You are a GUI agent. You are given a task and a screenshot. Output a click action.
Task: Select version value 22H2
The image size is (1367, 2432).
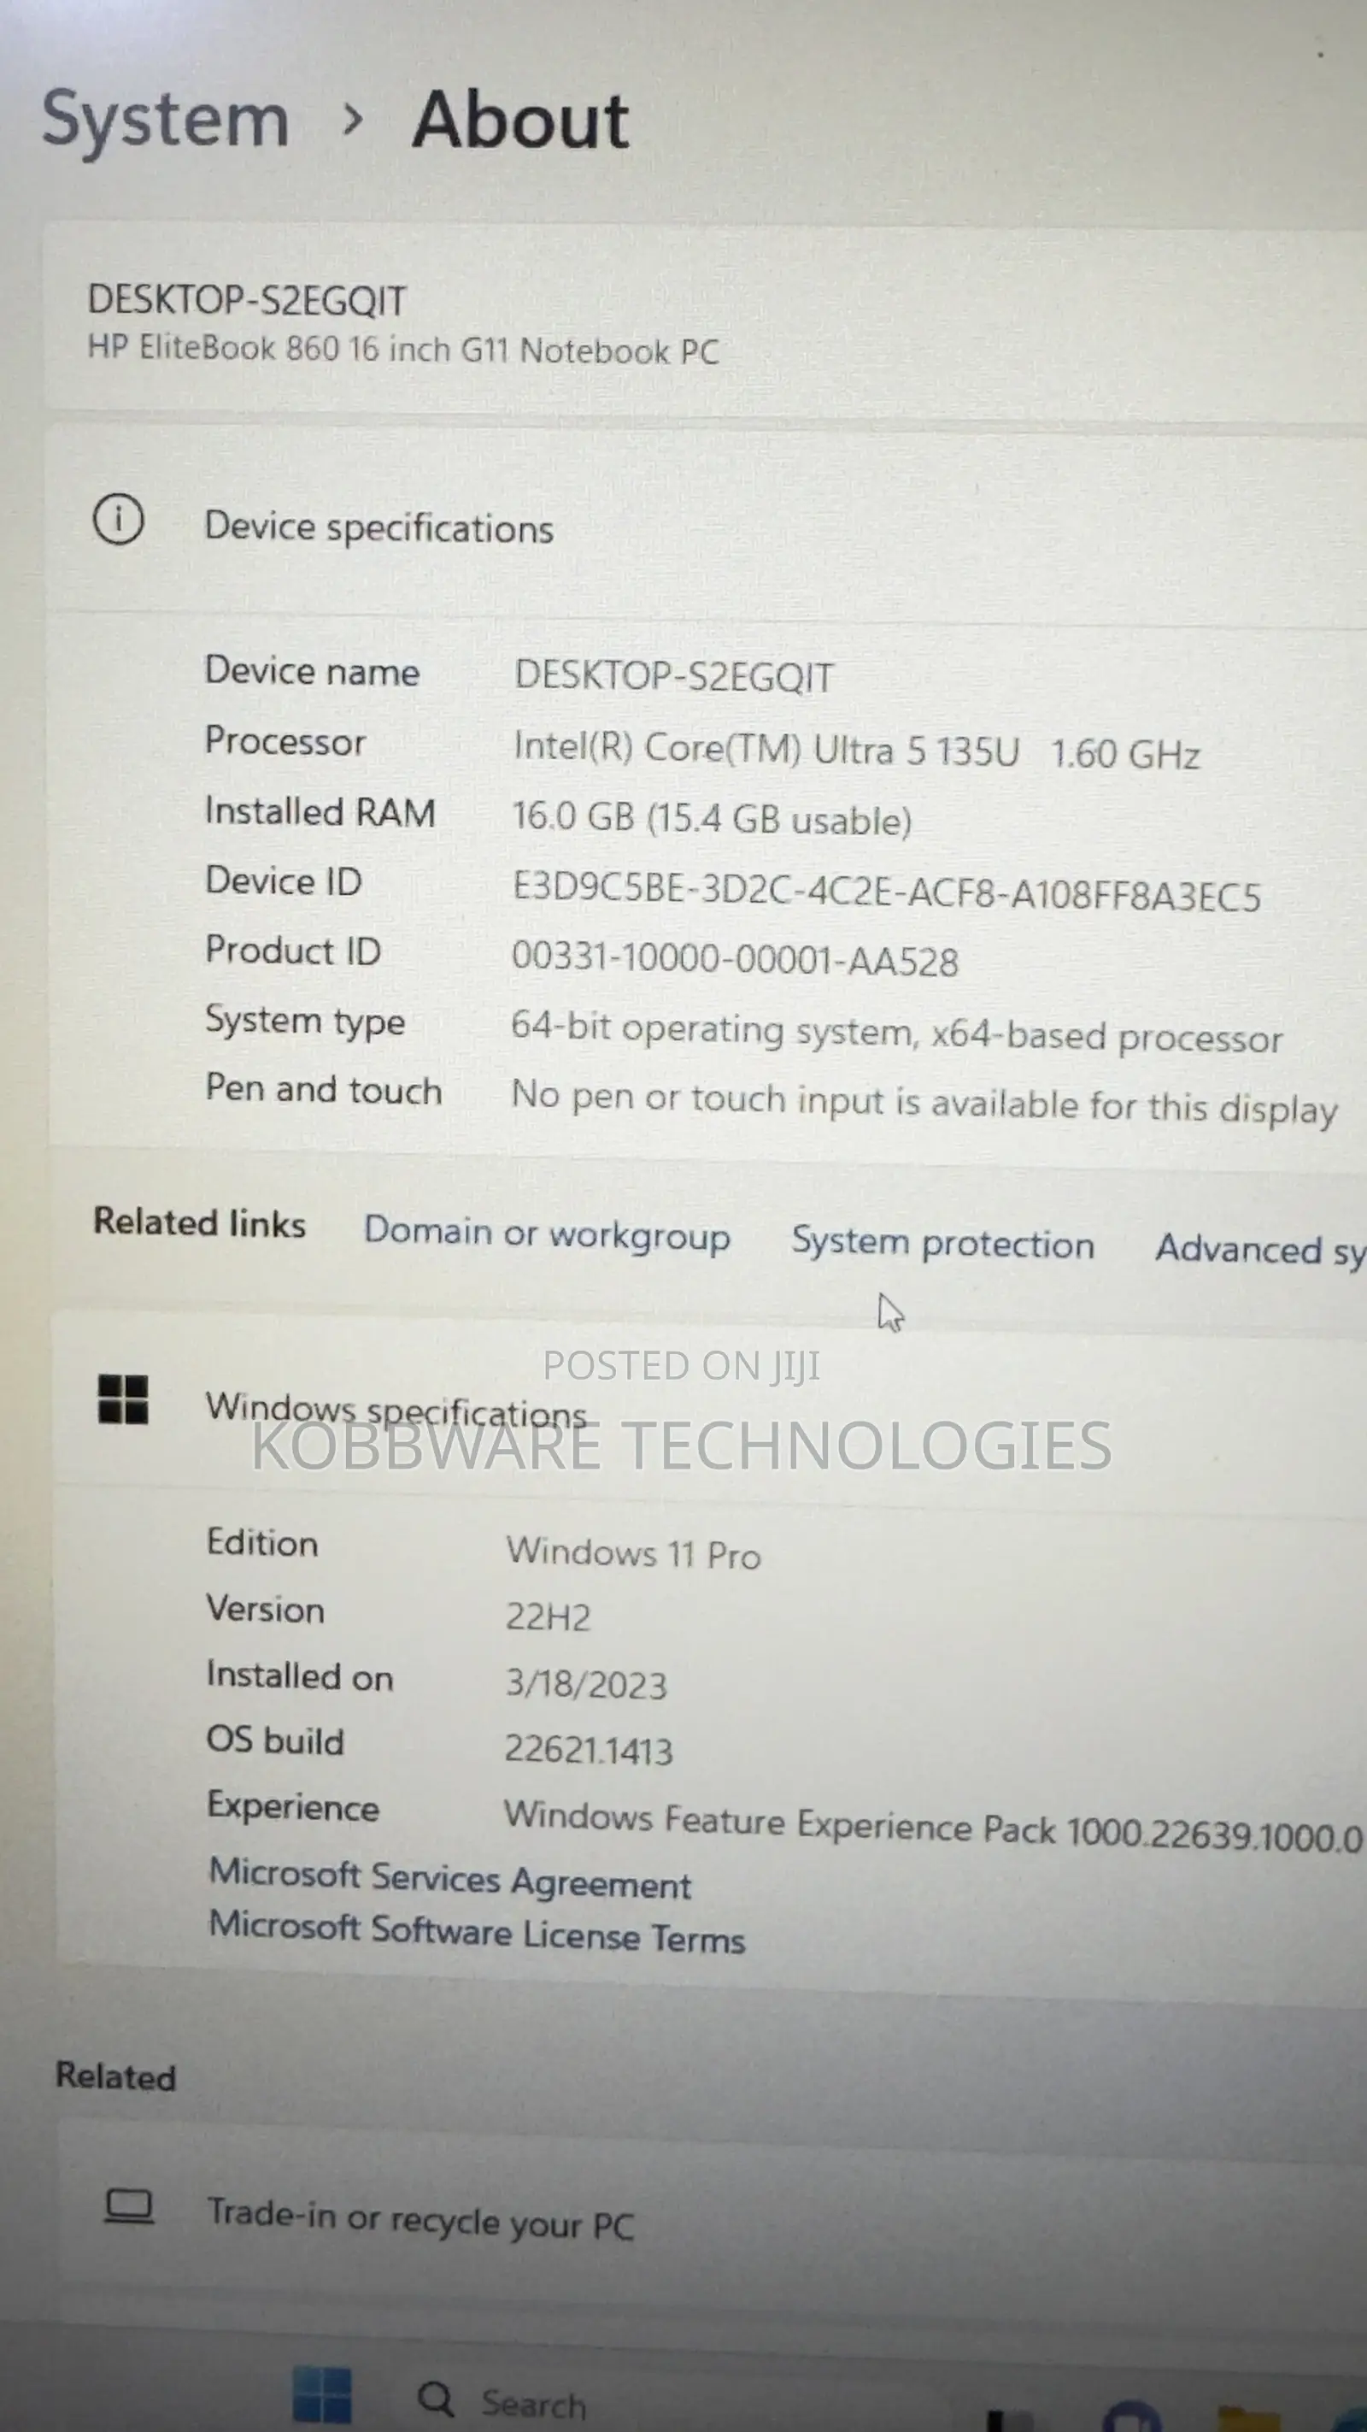tap(549, 1617)
